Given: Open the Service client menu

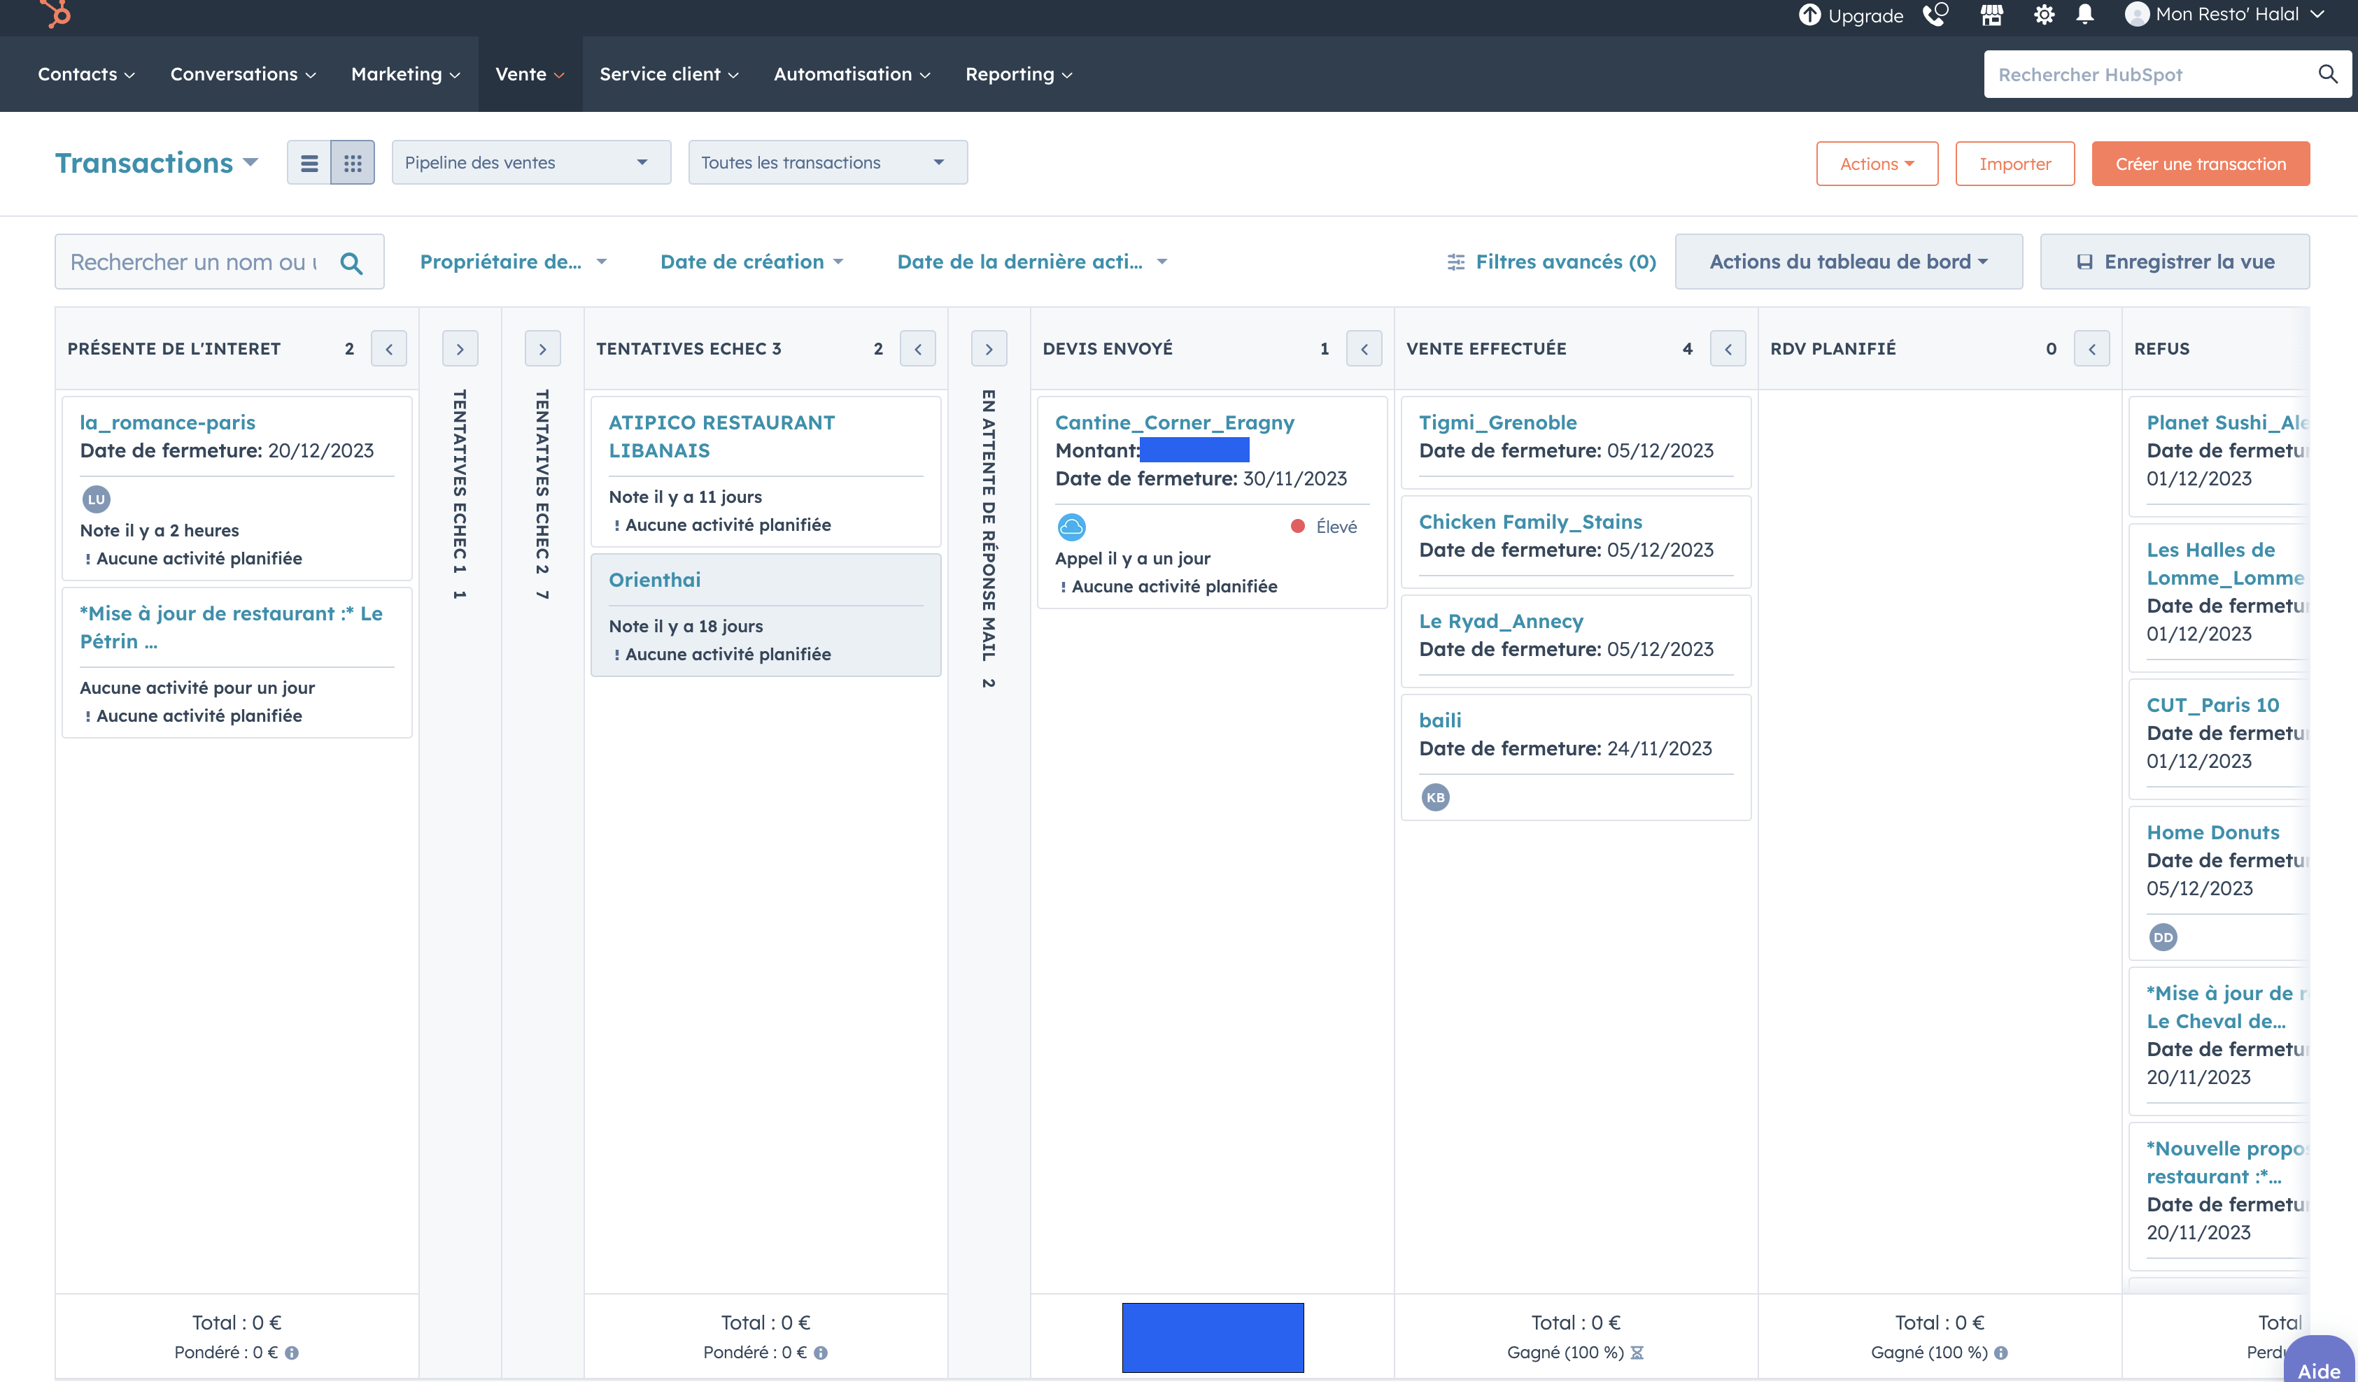Looking at the screenshot, I should [669, 74].
